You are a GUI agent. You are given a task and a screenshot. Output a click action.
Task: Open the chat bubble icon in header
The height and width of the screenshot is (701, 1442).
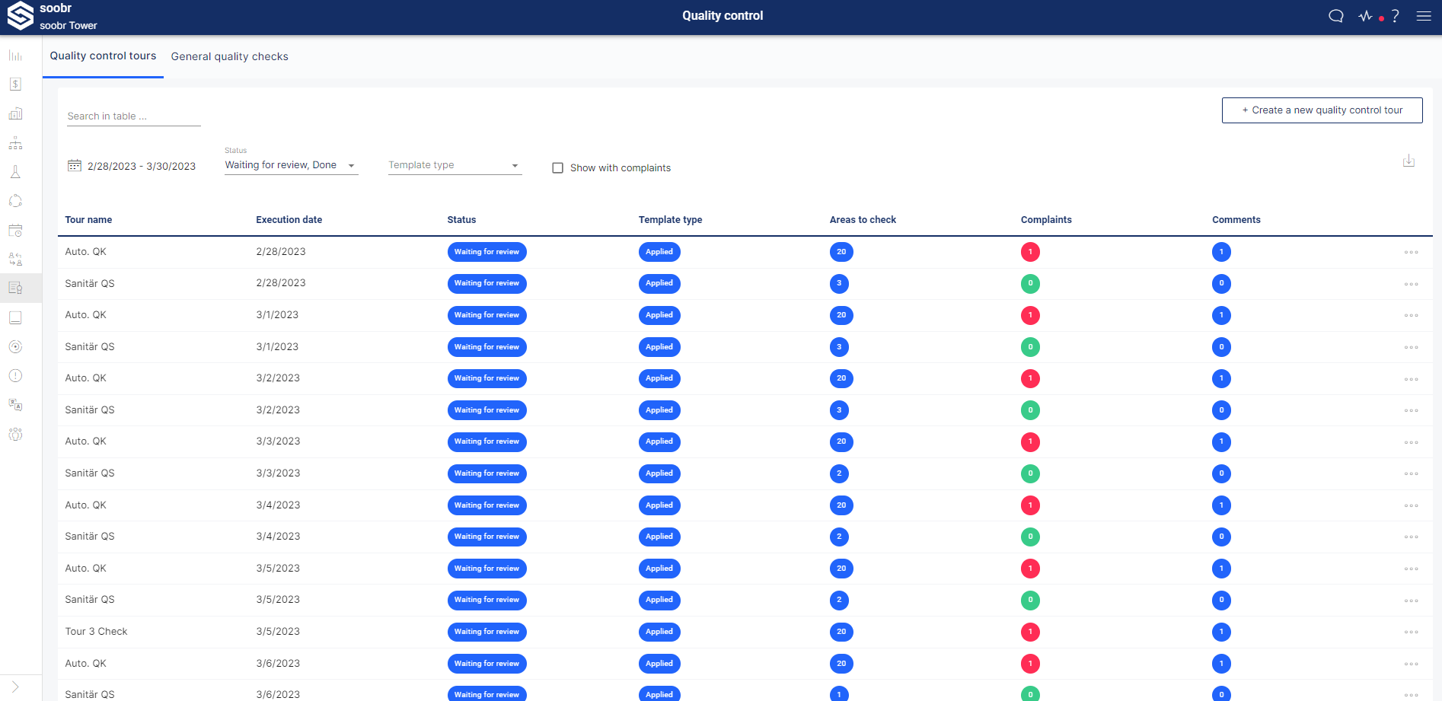point(1335,16)
